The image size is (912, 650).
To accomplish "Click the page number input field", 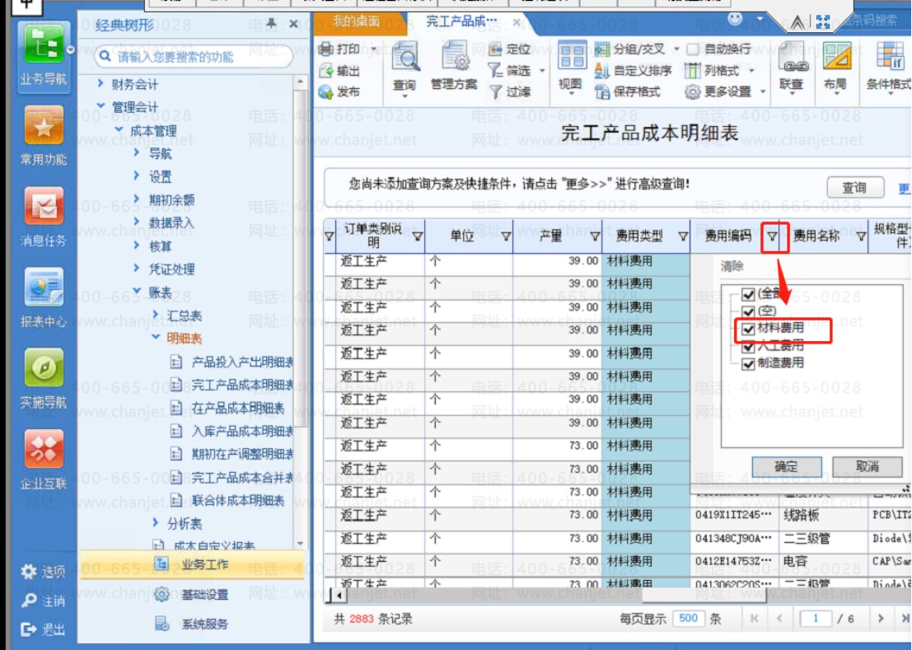I will point(816,619).
